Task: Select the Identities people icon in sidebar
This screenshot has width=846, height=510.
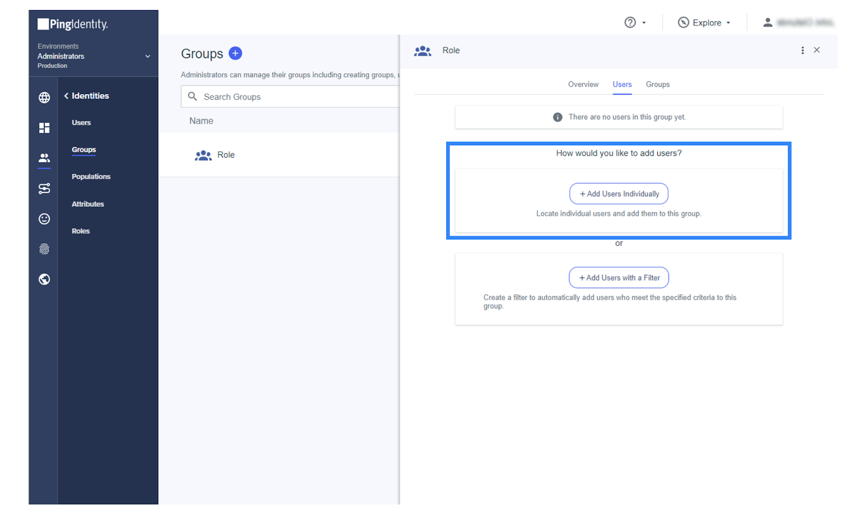Action: click(44, 158)
